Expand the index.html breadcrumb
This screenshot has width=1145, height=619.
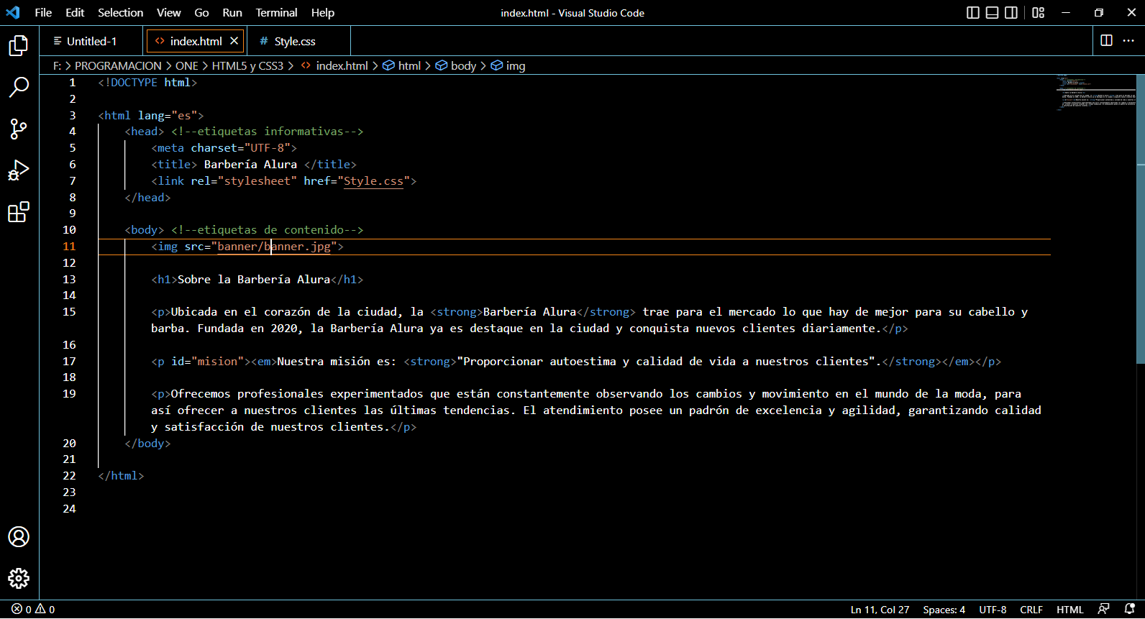pyautogui.click(x=334, y=66)
